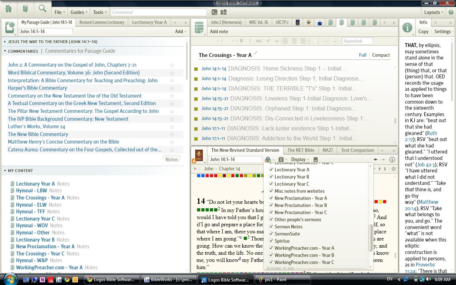The image size is (456, 285).
Task: Uncheck WorkingPreacher.com - Year C
Action: click(x=271, y=262)
